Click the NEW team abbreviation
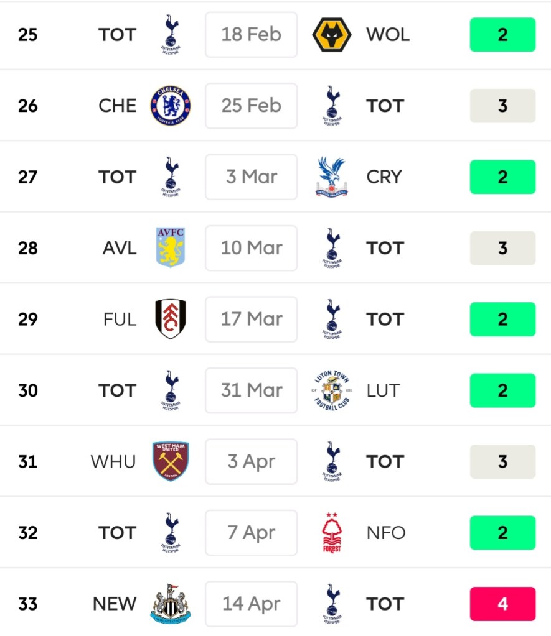 pos(115,604)
